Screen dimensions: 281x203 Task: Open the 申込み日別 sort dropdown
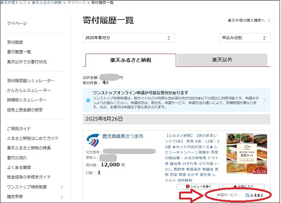(x=244, y=38)
